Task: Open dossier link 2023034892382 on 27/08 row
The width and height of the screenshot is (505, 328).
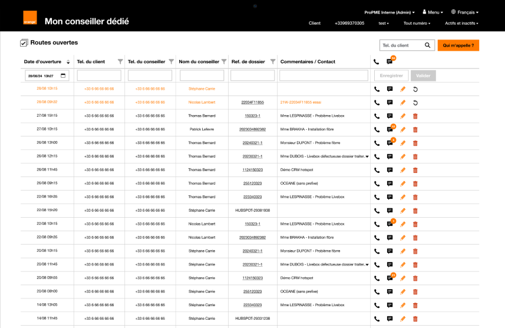Action: [252, 129]
